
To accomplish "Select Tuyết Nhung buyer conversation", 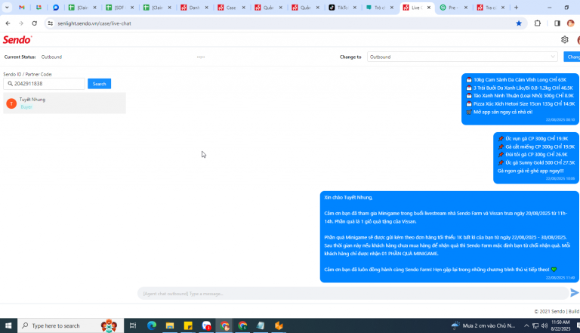I will click(x=65, y=103).
